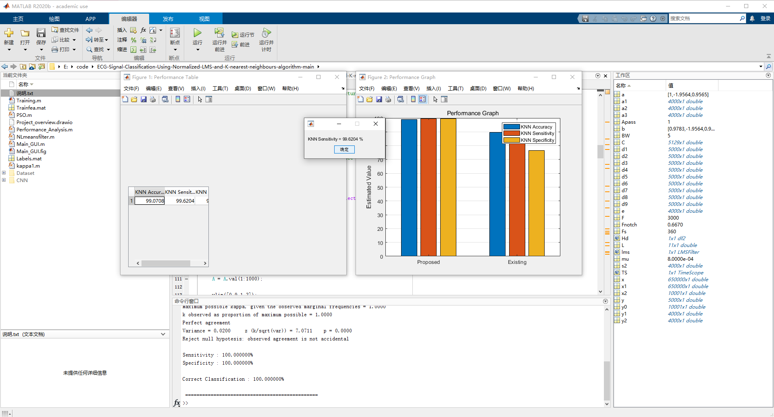This screenshot has width=774, height=417.
Task: Click Link Plot icon in Figure 2 toolbar
Action: (401, 100)
